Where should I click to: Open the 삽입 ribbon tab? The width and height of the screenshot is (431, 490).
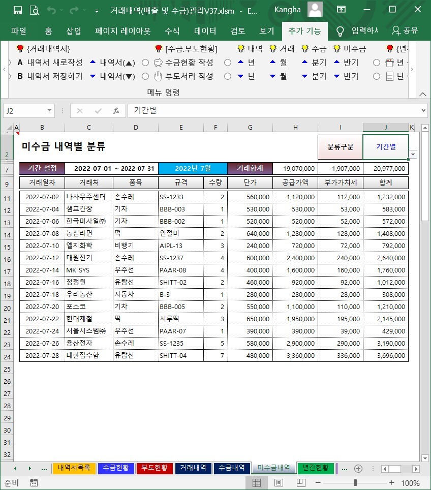(74, 30)
